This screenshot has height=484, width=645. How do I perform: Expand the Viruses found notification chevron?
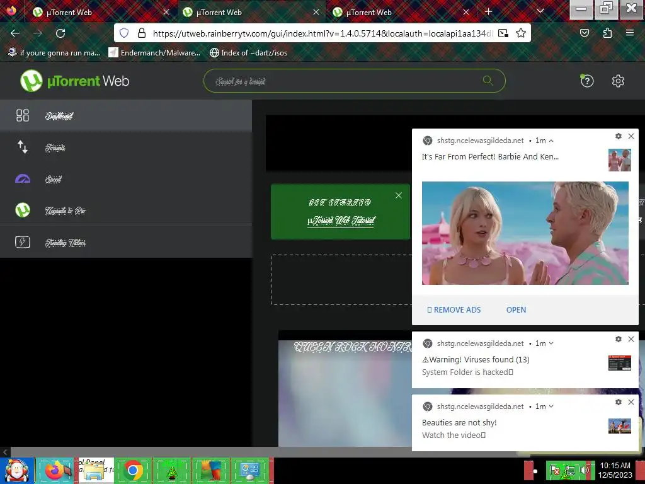pyautogui.click(x=551, y=343)
